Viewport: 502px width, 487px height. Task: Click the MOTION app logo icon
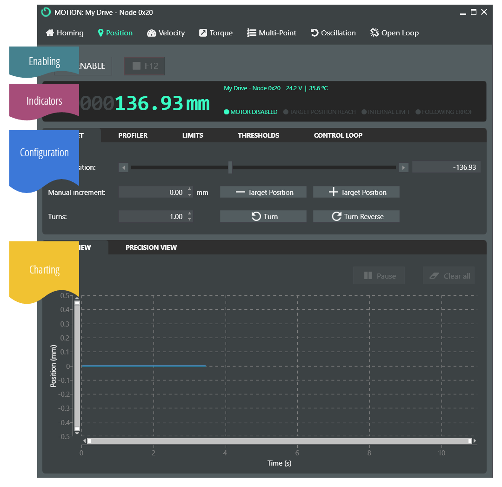click(x=46, y=13)
